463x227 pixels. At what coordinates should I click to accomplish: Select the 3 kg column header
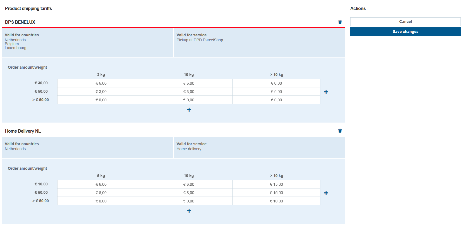[x=101, y=75]
